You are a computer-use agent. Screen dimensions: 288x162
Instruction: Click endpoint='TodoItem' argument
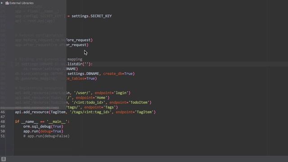tap(130, 102)
